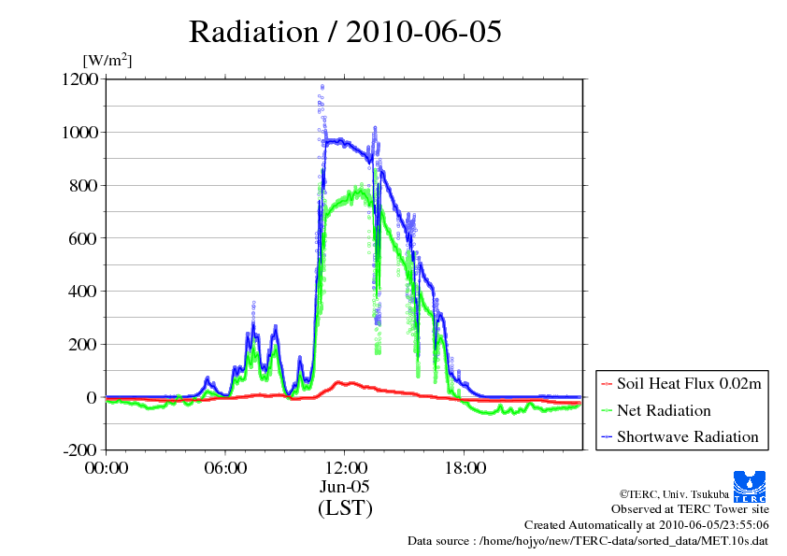Screen dimensions: 787x556
Task: Click the '(LST)' time zone label
Action: (345, 507)
